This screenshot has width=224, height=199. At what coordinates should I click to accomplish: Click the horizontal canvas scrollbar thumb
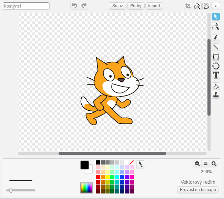point(112,153)
